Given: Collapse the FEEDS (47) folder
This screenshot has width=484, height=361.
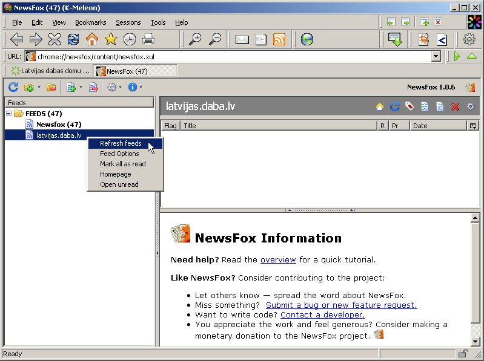Looking at the screenshot, I should click(x=9, y=113).
